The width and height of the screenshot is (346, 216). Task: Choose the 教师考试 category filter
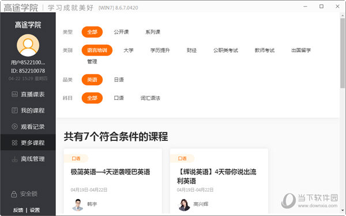click(x=265, y=50)
